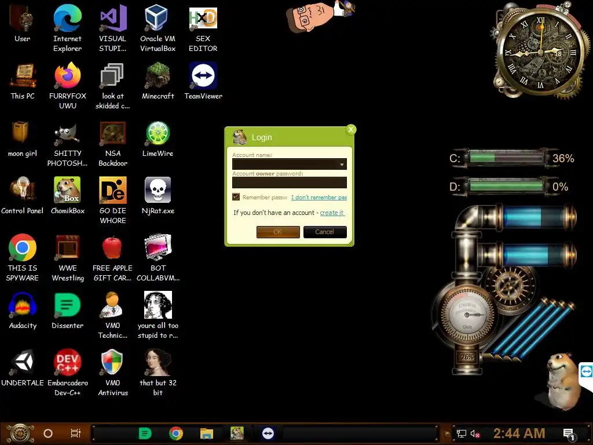This screenshot has width=593, height=445.
Task: Open the Audacity desktop icon
Action: 23,311
